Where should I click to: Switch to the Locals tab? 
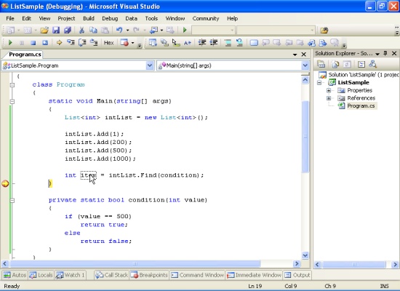pyautogui.click(x=41, y=275)
